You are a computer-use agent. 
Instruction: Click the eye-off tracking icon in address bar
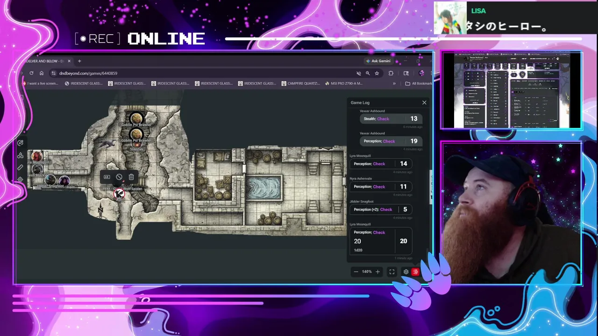coord(359,73)
